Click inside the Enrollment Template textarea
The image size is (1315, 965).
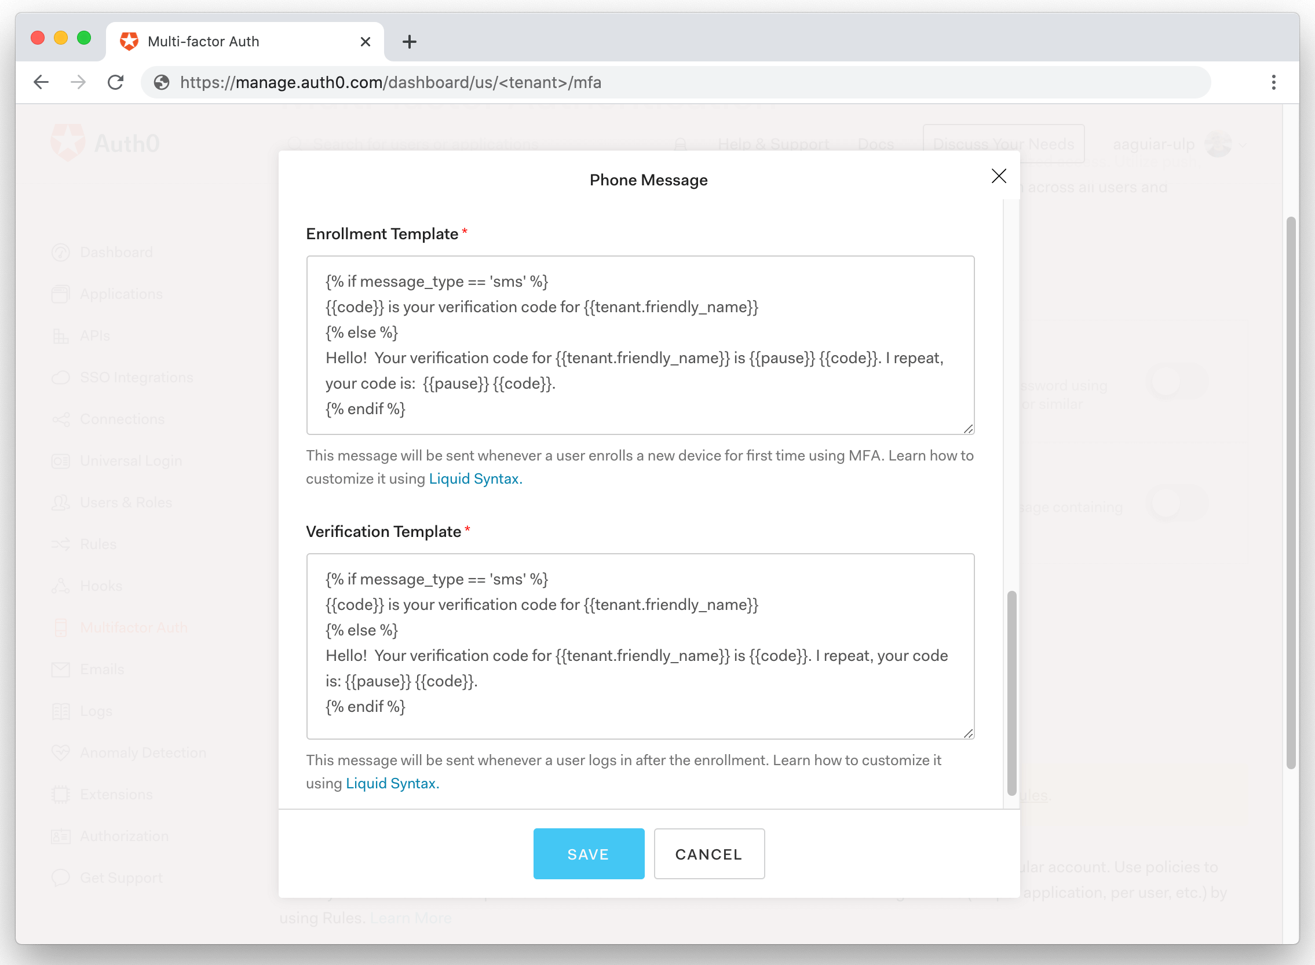pos(640,345)
